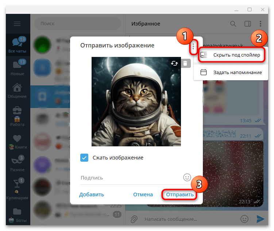Screen dimensions: 274x231
Task: Click the 'Подпись' caption field
Action: (131, 178)
